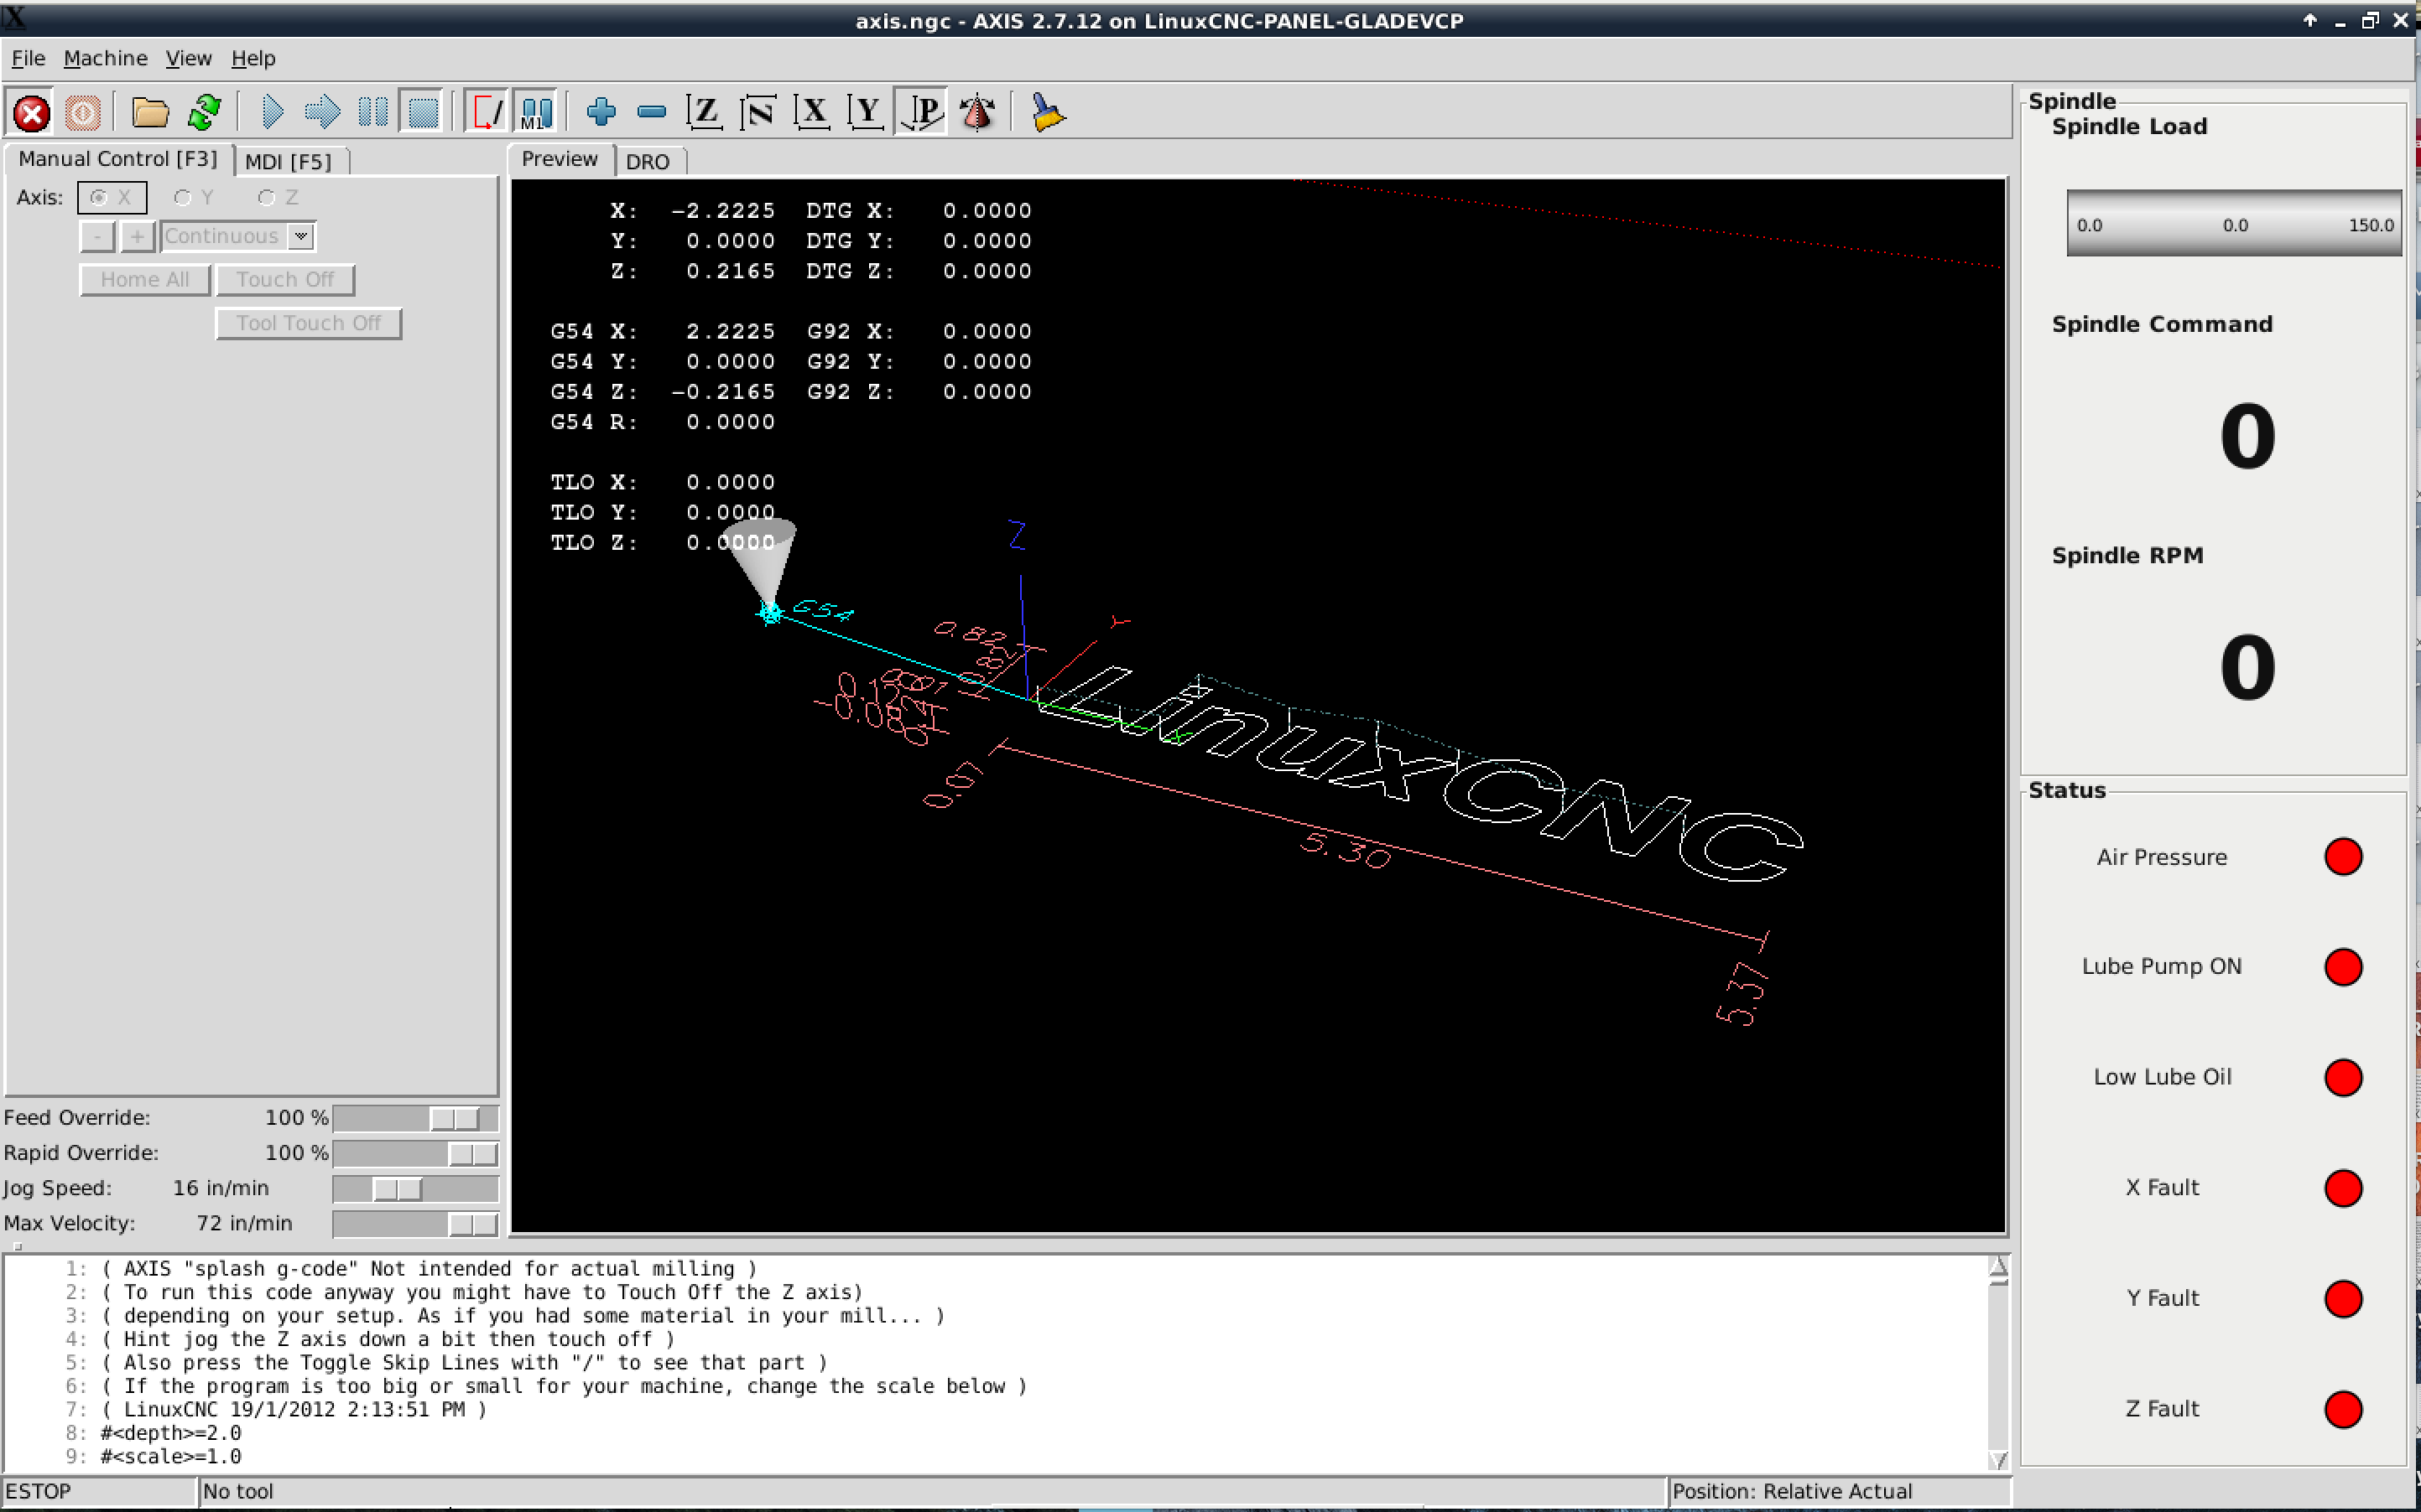Screen dimensions: 2421x1512
Task: Switch to the DRO tab
Action: [x=648, y=161]
